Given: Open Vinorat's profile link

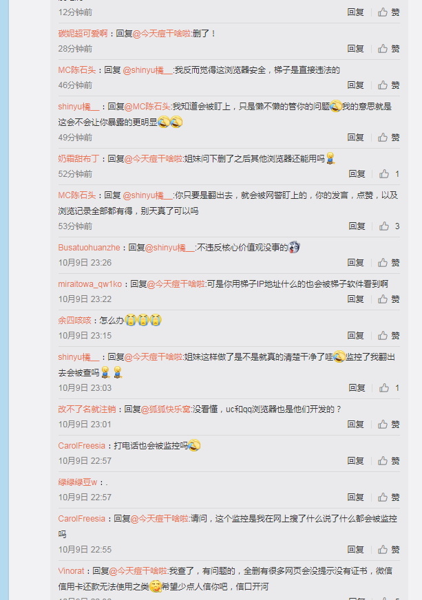Looking at the screenshot, I should (x=71, y=571).
